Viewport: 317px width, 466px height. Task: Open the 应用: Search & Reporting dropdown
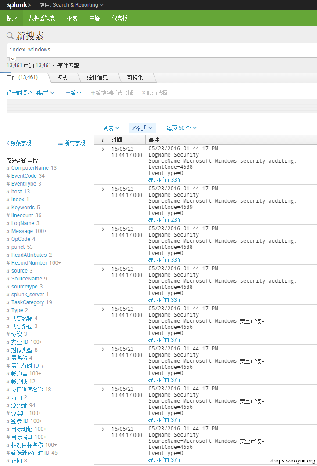tap(72, 5)
